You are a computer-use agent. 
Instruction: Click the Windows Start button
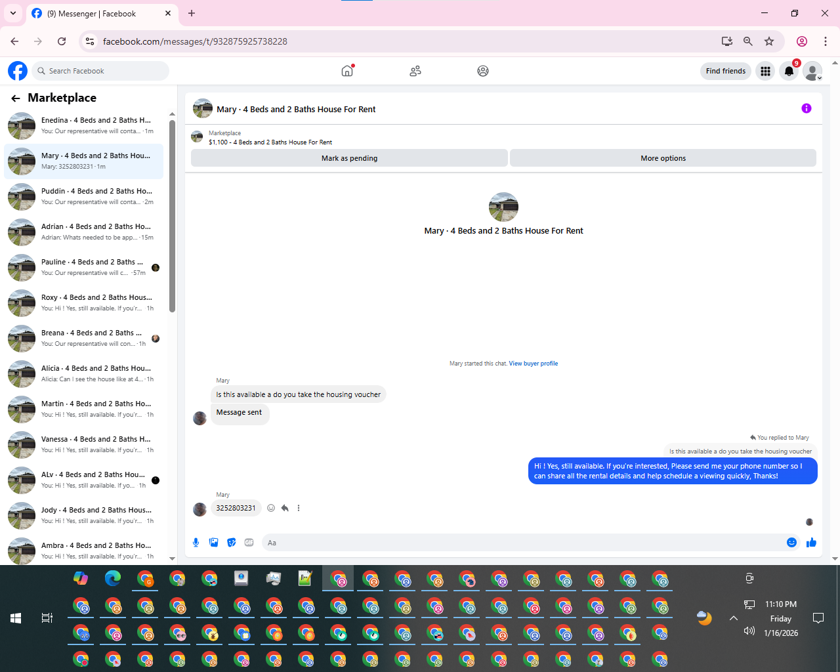click(16, 618)
